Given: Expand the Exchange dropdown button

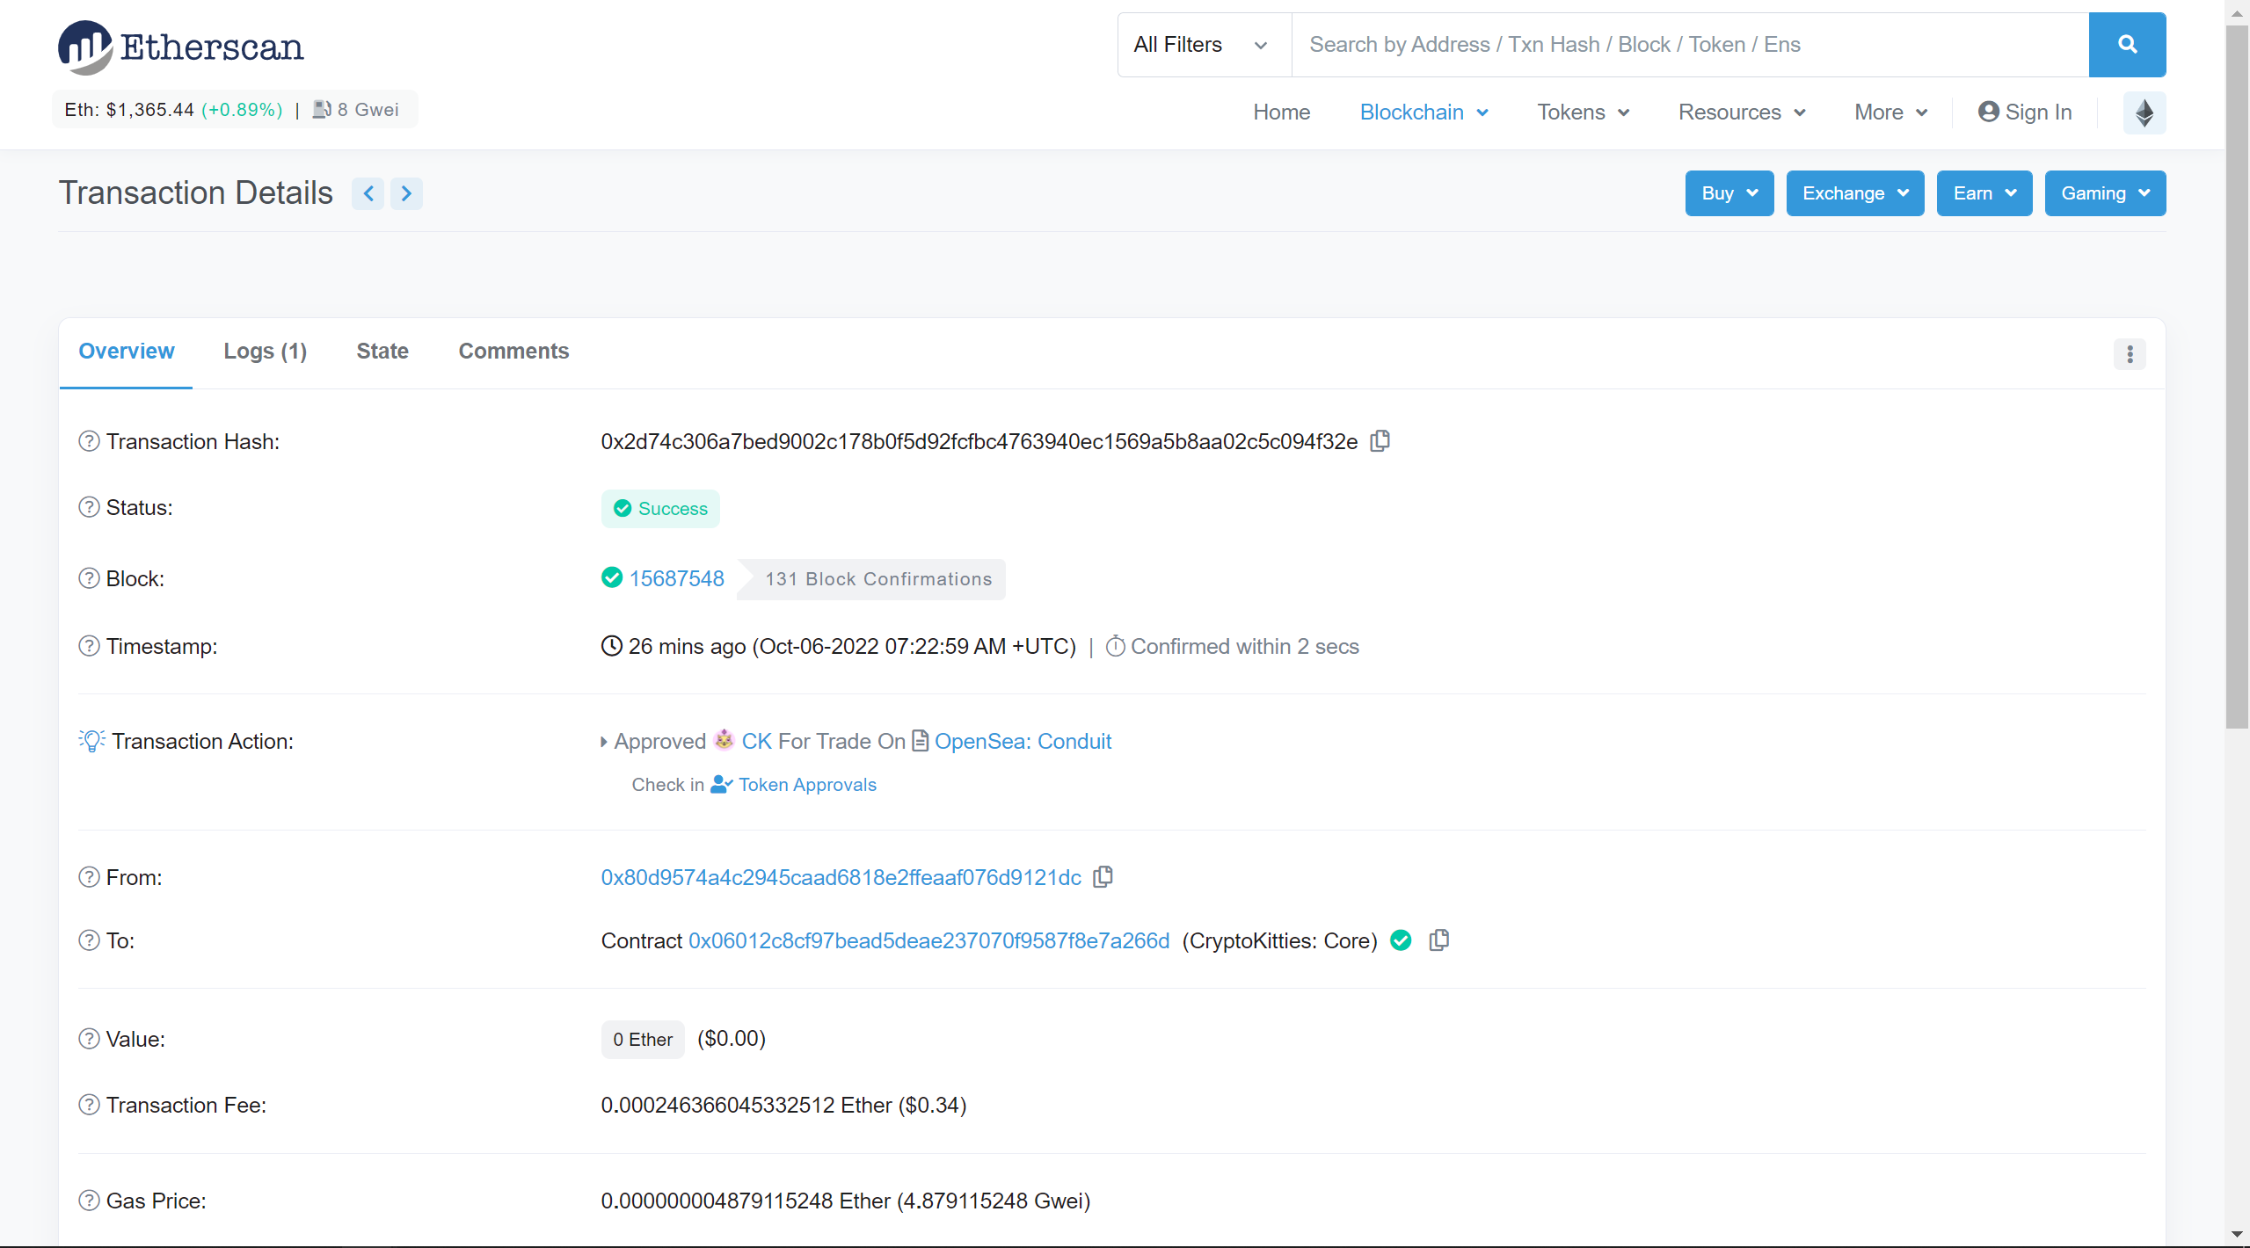Looking at the screenshot, I should pos(1854,193).
